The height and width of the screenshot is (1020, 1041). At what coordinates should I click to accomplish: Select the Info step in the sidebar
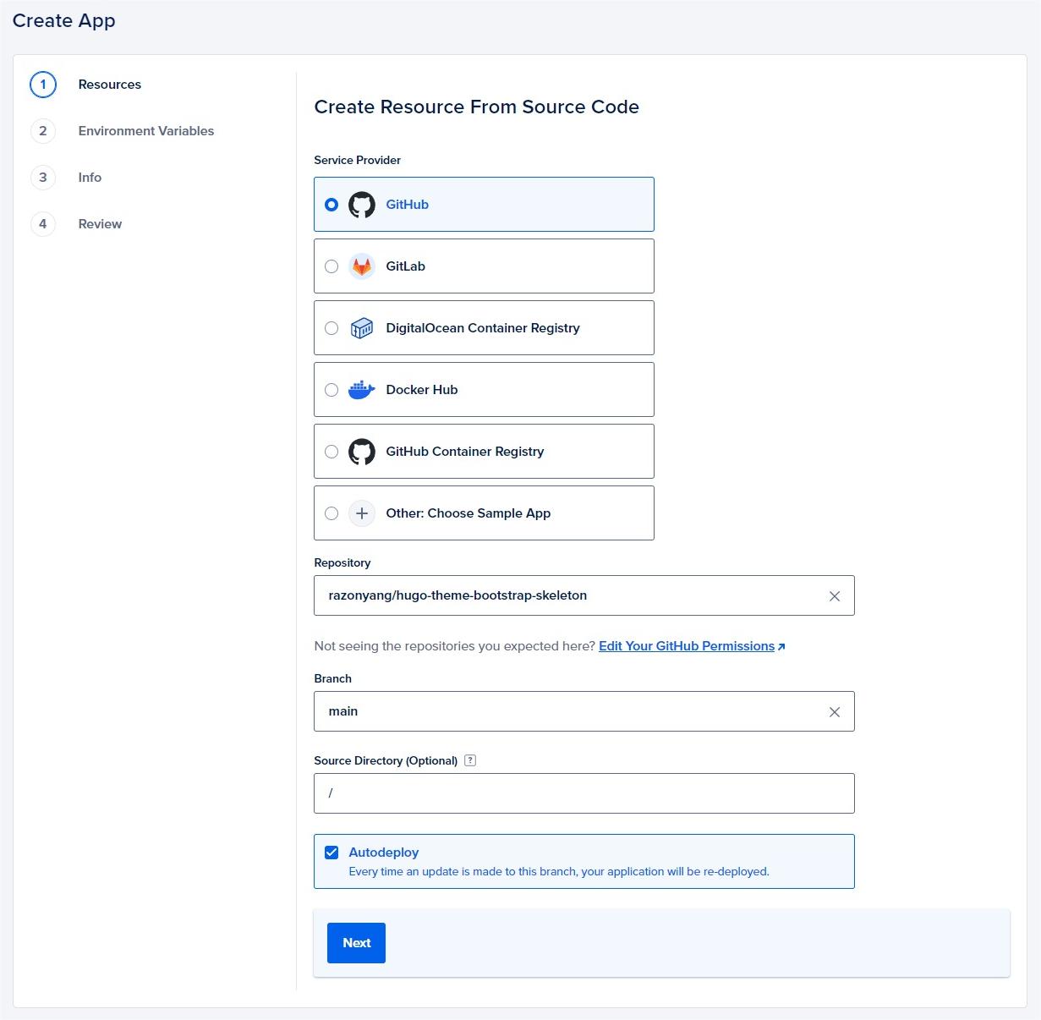pos(90,178)
